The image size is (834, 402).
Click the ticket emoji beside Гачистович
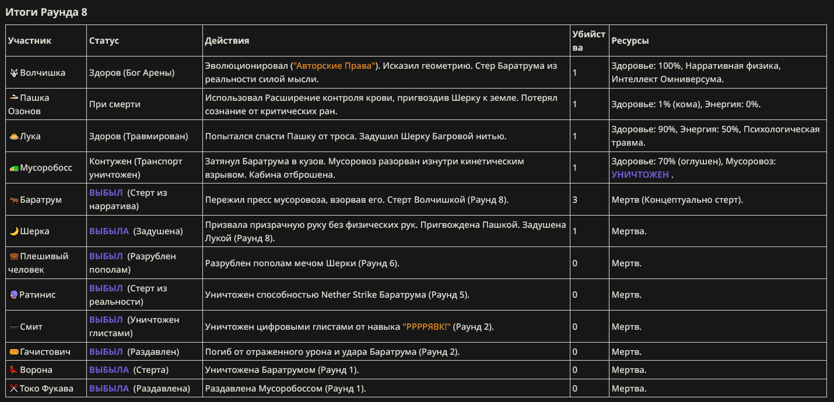[14, 352]
